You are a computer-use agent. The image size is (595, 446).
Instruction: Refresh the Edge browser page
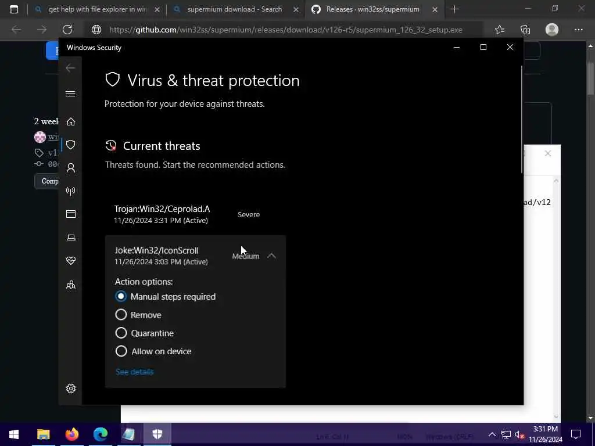click(x=67, y=30)
